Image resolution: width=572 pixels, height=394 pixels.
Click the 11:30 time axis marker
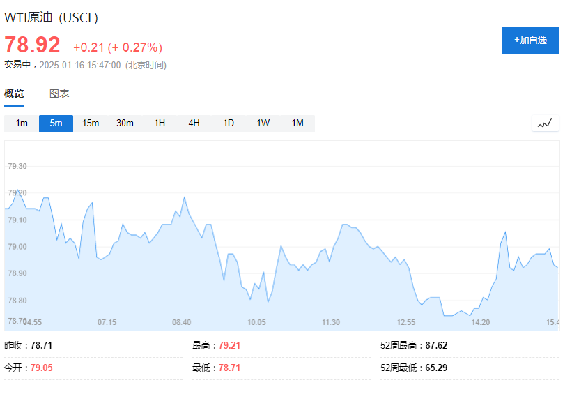coord(331,322)
